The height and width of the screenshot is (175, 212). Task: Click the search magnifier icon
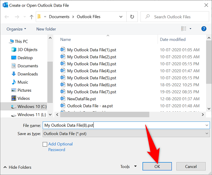148,16
